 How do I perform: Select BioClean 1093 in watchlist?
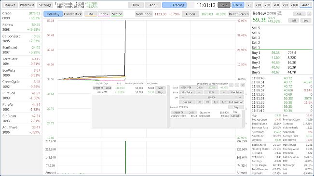(21, 118)
